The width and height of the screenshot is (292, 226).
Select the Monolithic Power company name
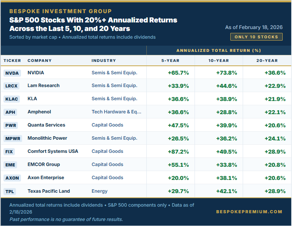click(47, 138)
